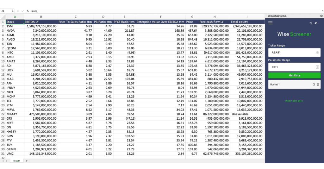The height and width of the screenshot is (169, 324).
Task: Open Wisesheets settings wrench icon
Action: point(316,23)
